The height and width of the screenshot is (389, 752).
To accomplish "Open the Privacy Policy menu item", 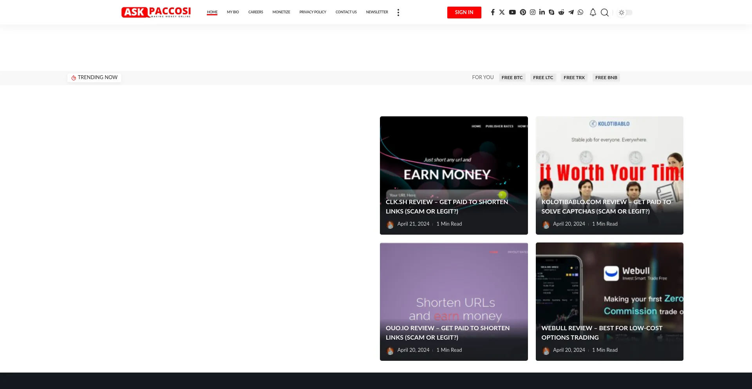I will click(x=313, y=12).
